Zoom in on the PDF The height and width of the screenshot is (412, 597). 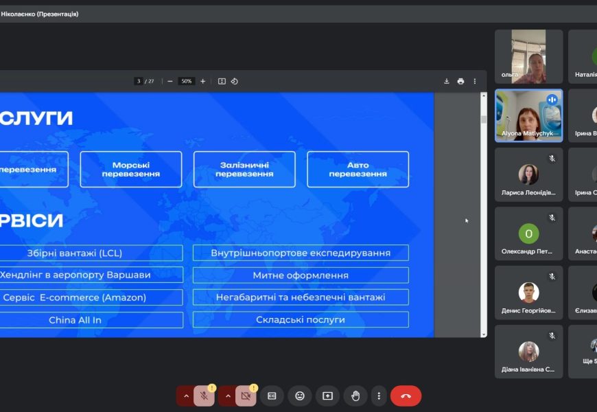pyautogui.click(x=202, y=81)
